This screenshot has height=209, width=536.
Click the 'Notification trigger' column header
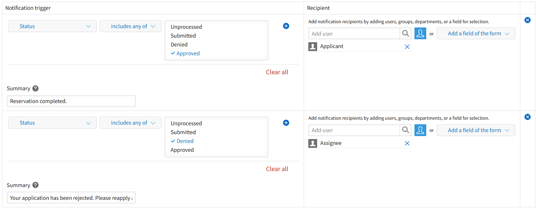28,8
